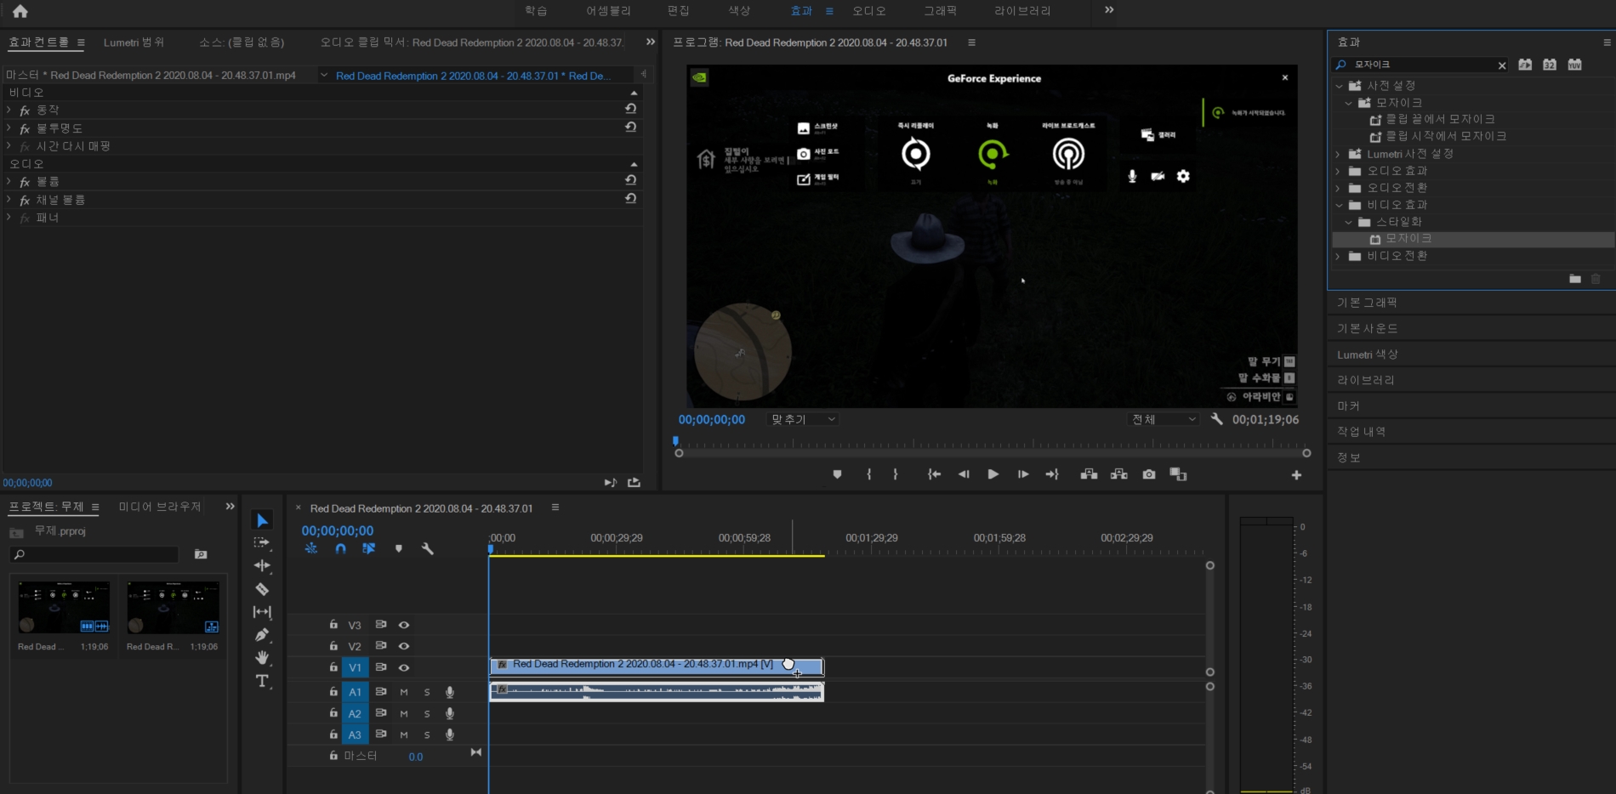1616x794 pixels.
Task: Play the program monitor video
Action: click(x=993, y=474)
